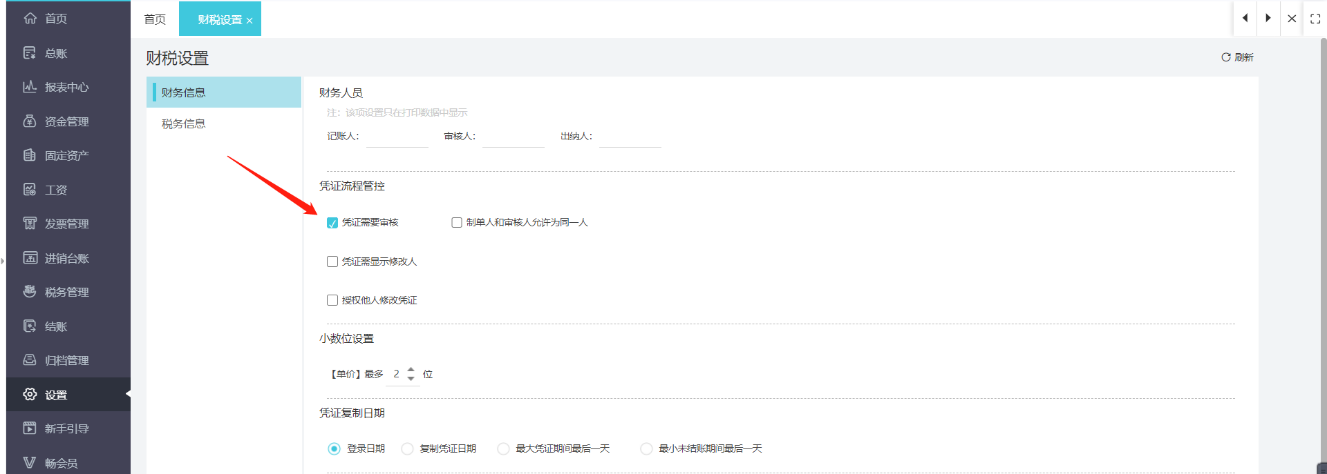Select the 固定资产 building icon
The width and height of the screenshot is (1327, 474).
coord(29,155)
